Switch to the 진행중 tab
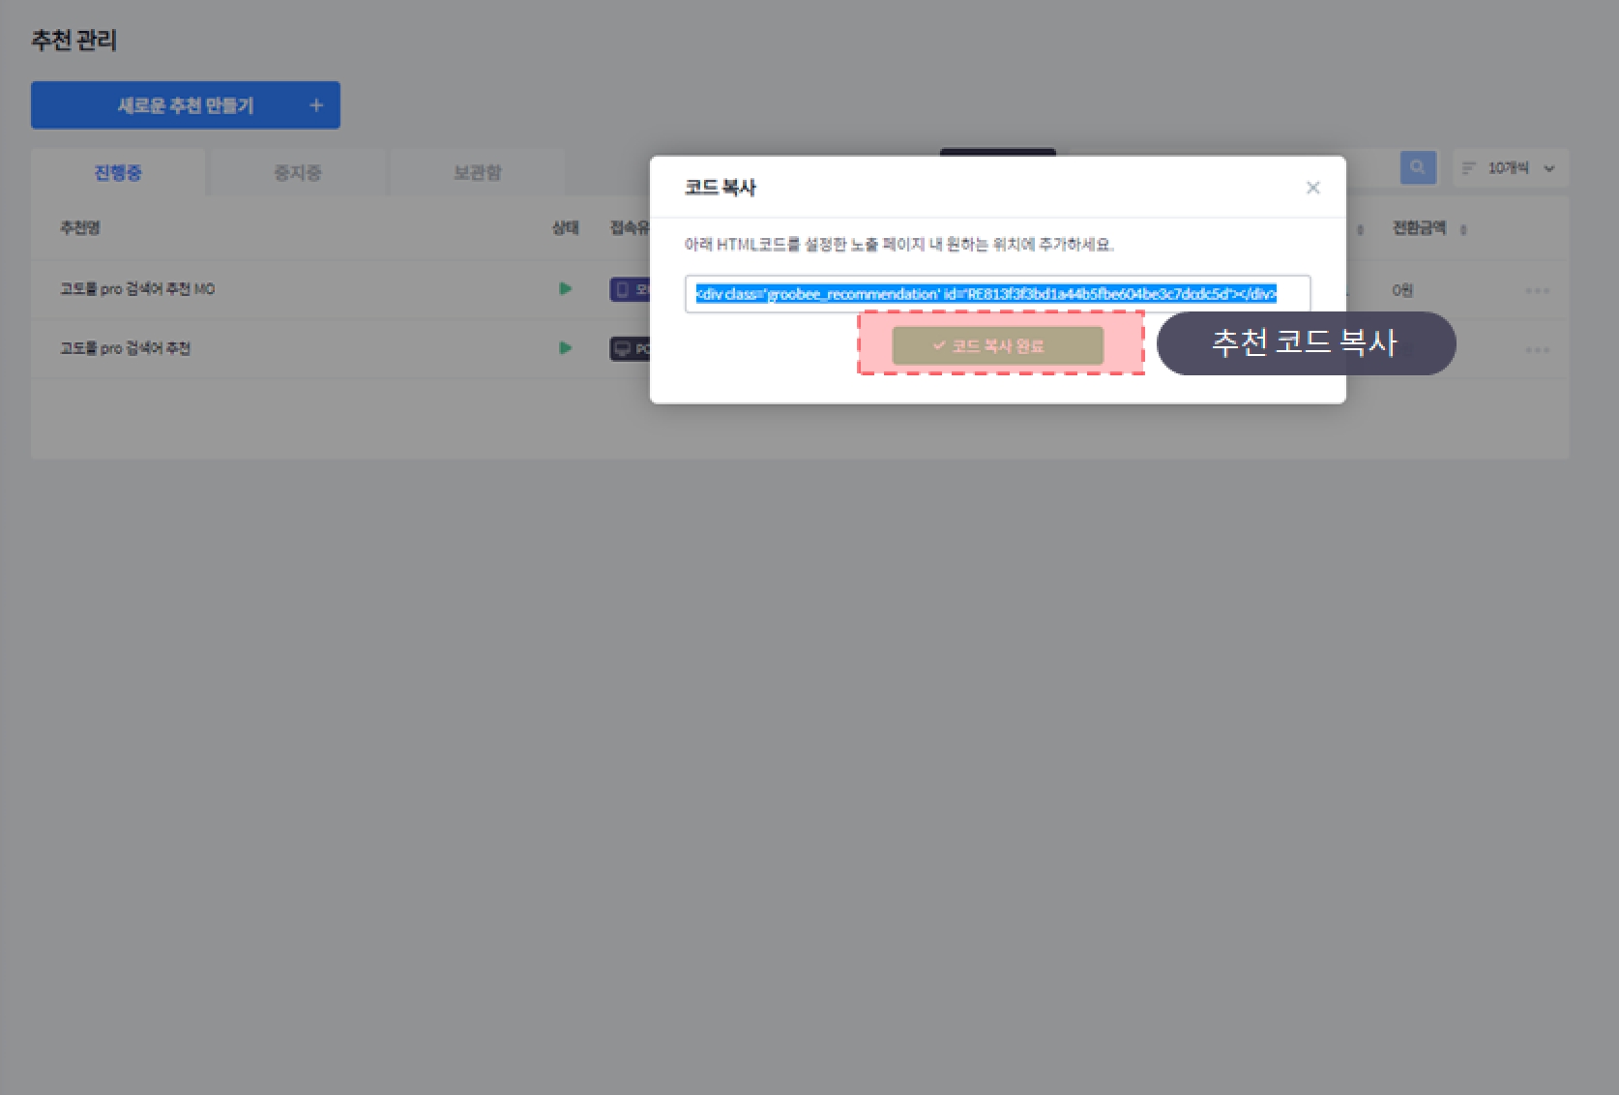 point(118,173)
